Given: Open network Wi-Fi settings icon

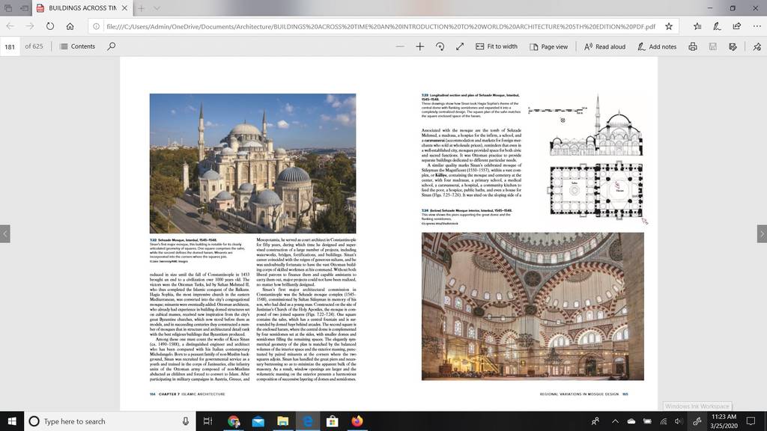Looking at the screenshot, I should pos(664,421).
